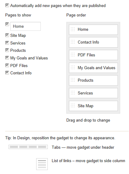This screenshot has height=174, width=129.
Task: Click the Tabs layout preview icon
Action: coord(28,147)
